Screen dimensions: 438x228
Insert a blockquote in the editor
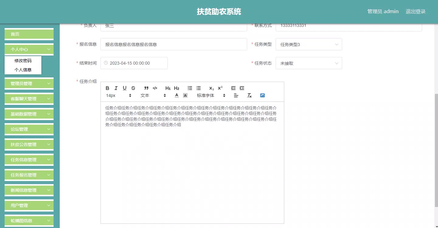(x=146, y=88)
